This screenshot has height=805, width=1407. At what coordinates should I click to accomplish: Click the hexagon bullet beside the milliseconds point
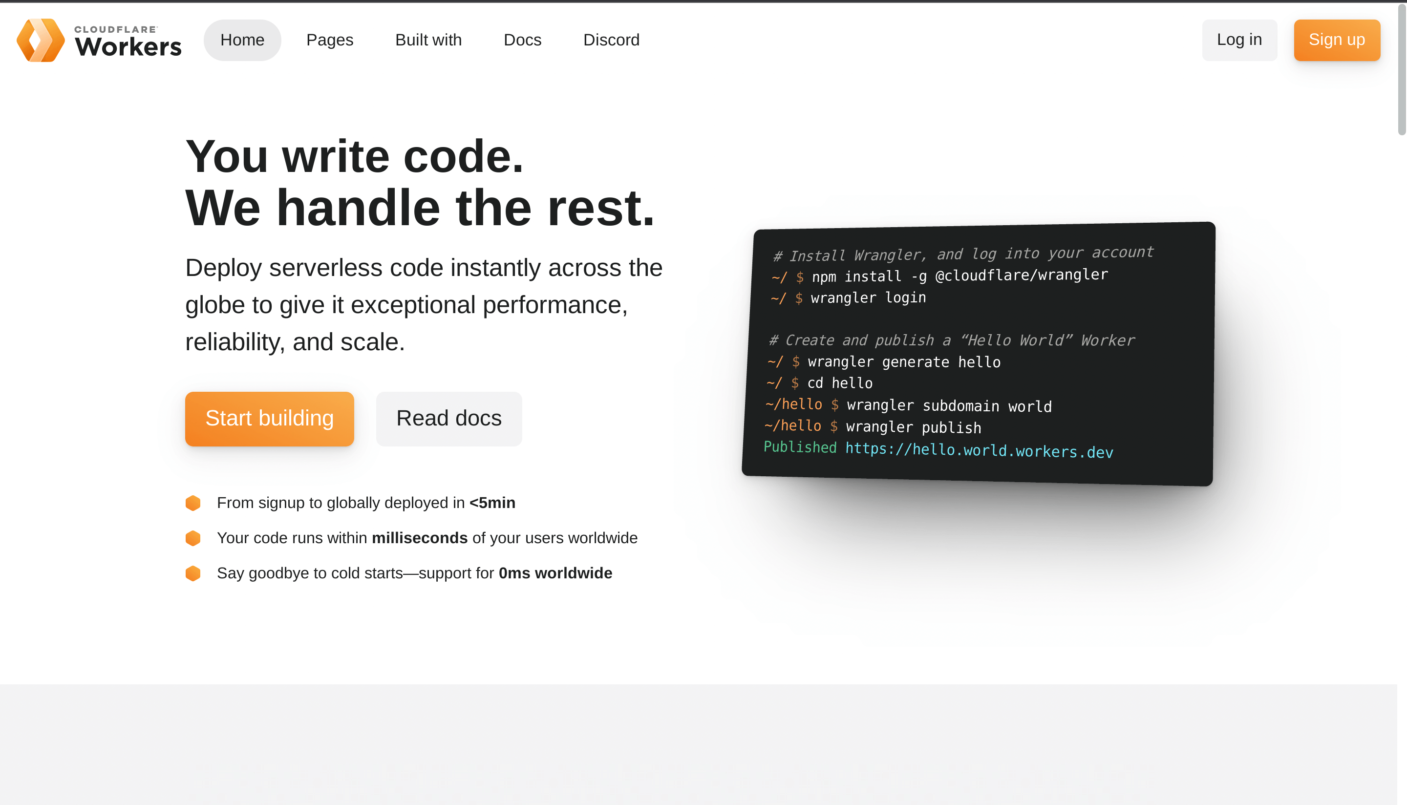193,538
